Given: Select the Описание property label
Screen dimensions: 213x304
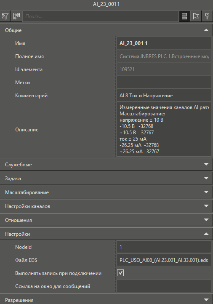Looking at the screenshot, I should 27,130.
